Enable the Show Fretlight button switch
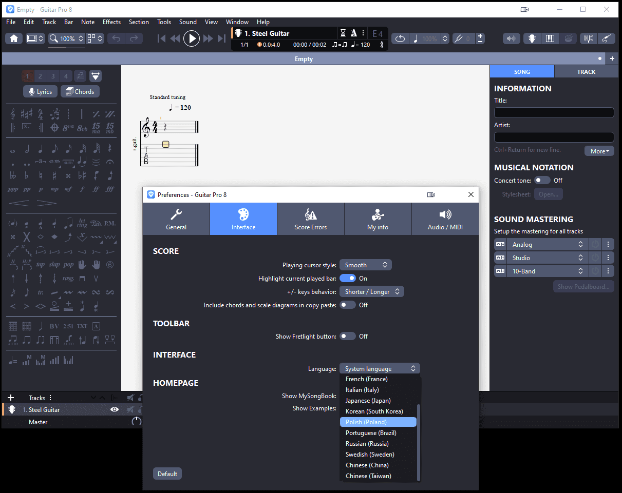This screenshot has height=493, width=622. tap(348, 337)
